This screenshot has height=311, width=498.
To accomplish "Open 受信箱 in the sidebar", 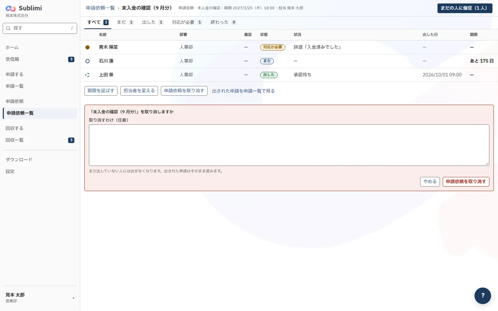I will (40, 59).
